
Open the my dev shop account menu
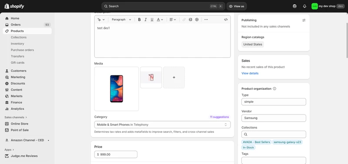click(x=328, y=6)
